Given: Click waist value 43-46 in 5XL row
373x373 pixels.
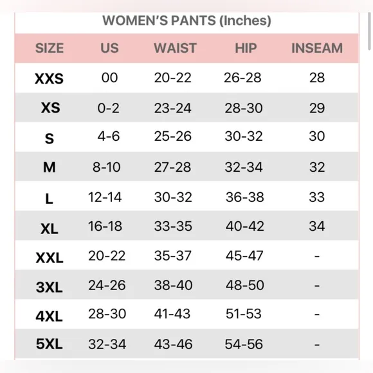Looking at the screenshot, I should click(x=173, y=344).
